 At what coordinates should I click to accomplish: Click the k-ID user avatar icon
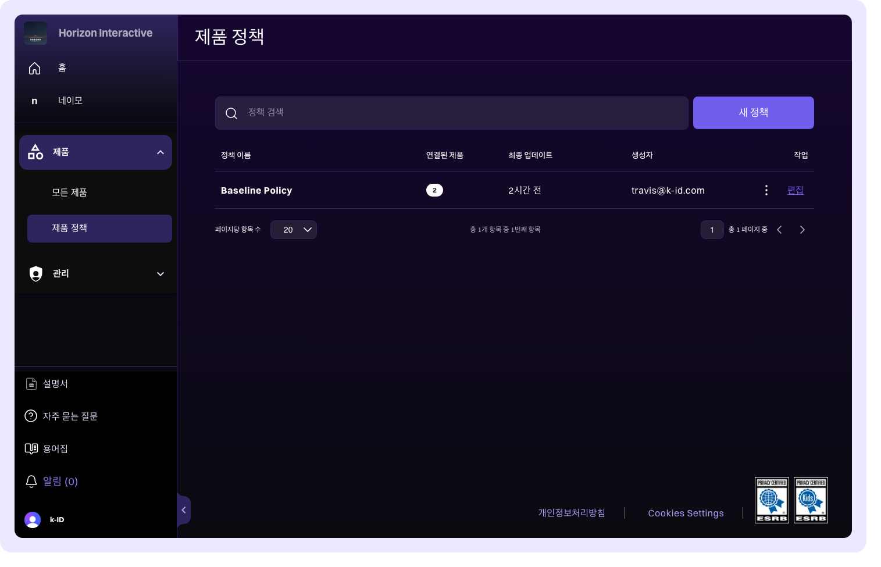[33, 519]
